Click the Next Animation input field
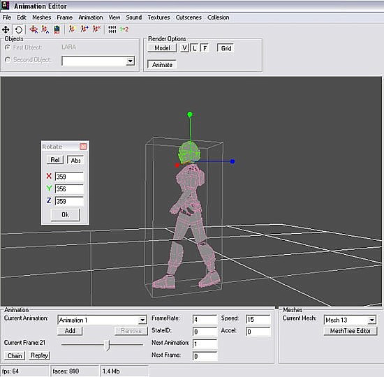The height and width of the screenshot is (377, 384). point(205,344)
